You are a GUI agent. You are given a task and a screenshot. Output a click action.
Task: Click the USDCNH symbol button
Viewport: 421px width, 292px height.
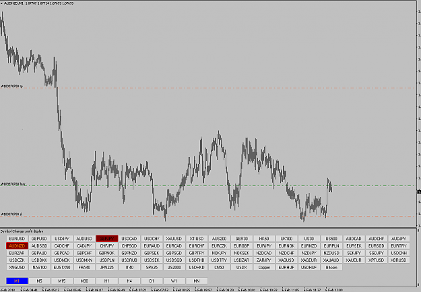click(399, 253)
